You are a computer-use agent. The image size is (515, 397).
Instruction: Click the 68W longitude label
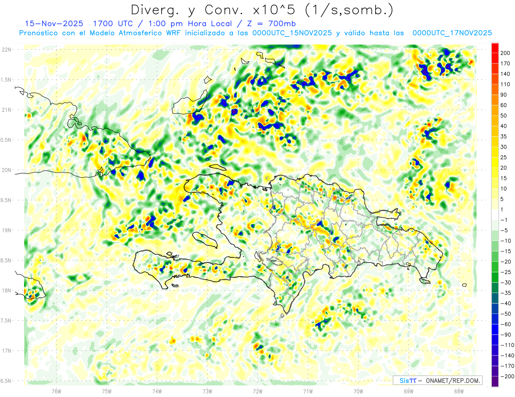pyautogui.click(x=459, y=391)
